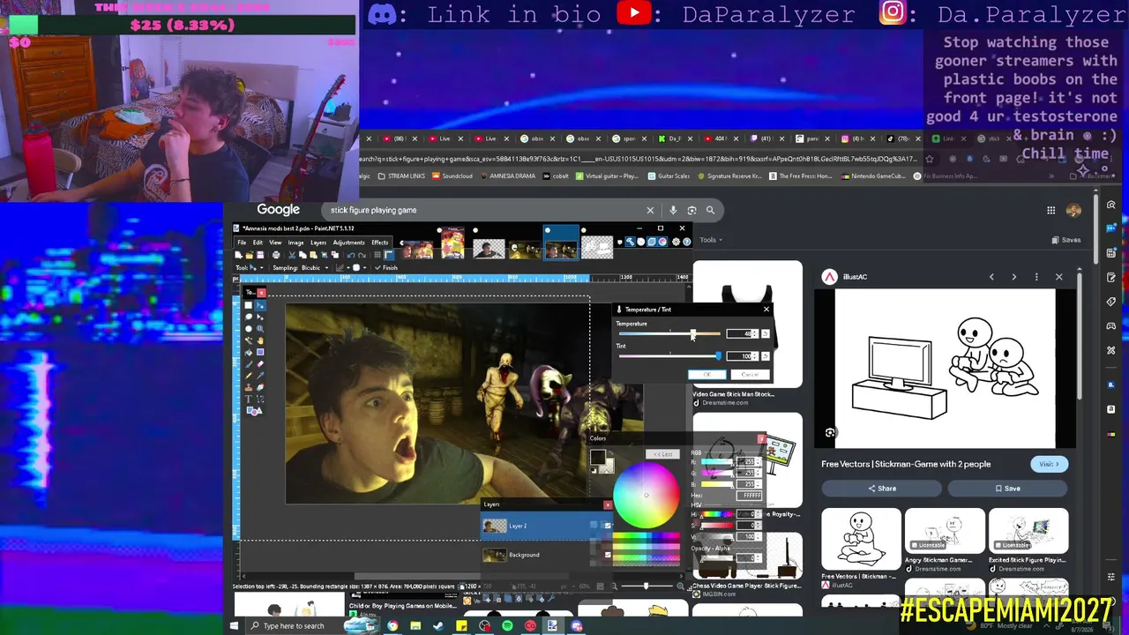Click the Redo arrow in Paint.NET
1129x635 pixels.
tap(363, 255)
